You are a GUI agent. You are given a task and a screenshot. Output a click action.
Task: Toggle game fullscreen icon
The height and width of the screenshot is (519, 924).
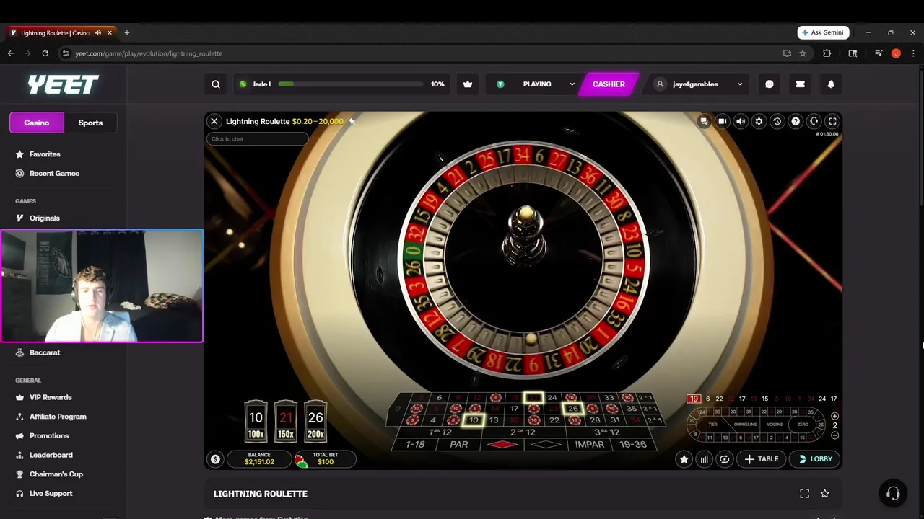click(x=832, y=122)
